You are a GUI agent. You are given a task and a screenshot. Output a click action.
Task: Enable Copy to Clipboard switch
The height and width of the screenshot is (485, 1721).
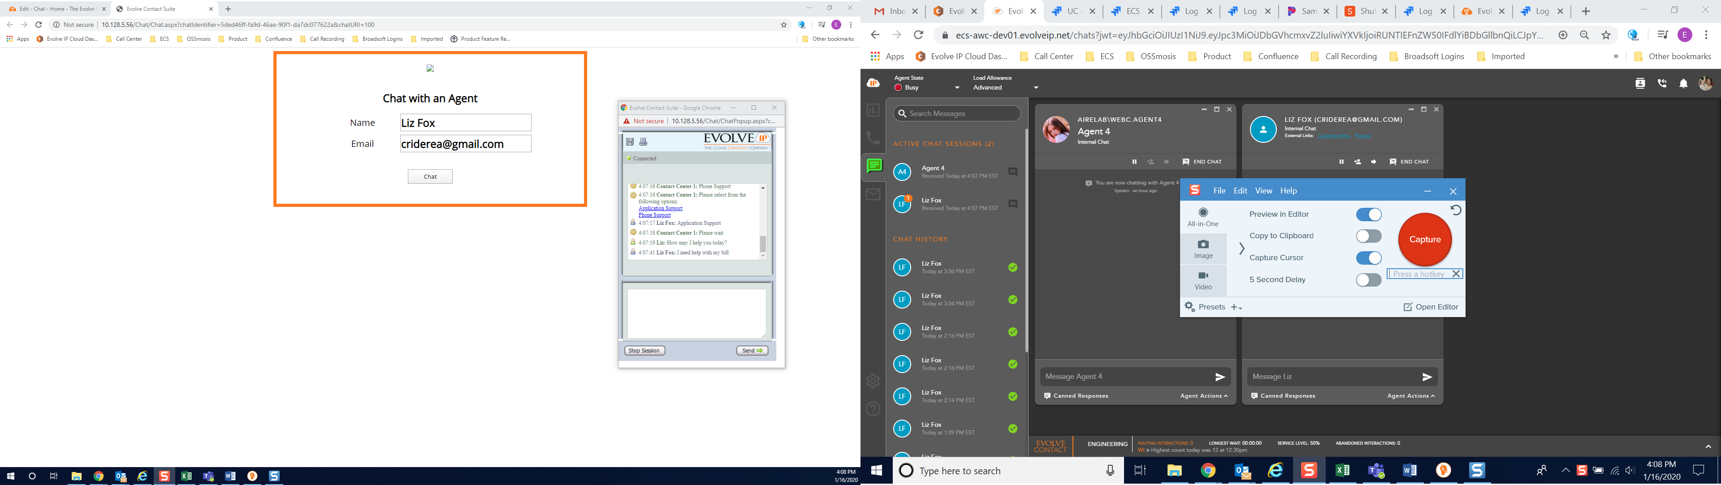[x=1368, y=236]
